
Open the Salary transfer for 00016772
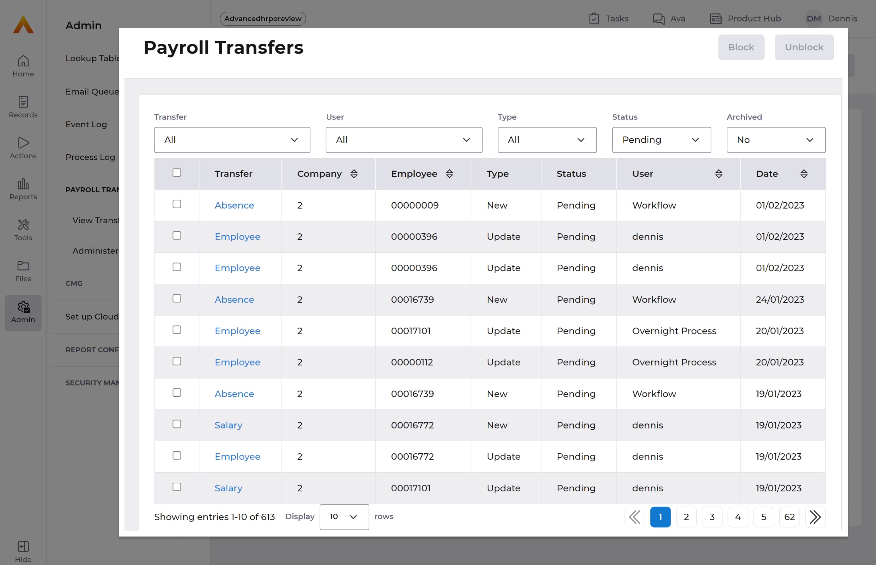pyautogui.click(x=228, y=425)
